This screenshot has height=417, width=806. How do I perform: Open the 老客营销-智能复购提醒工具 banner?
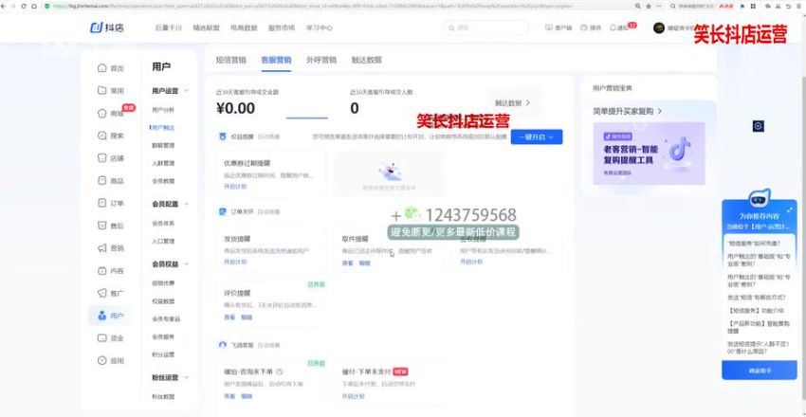649,154
